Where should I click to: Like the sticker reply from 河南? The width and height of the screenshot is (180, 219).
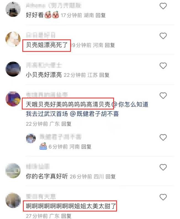(163, 137)
